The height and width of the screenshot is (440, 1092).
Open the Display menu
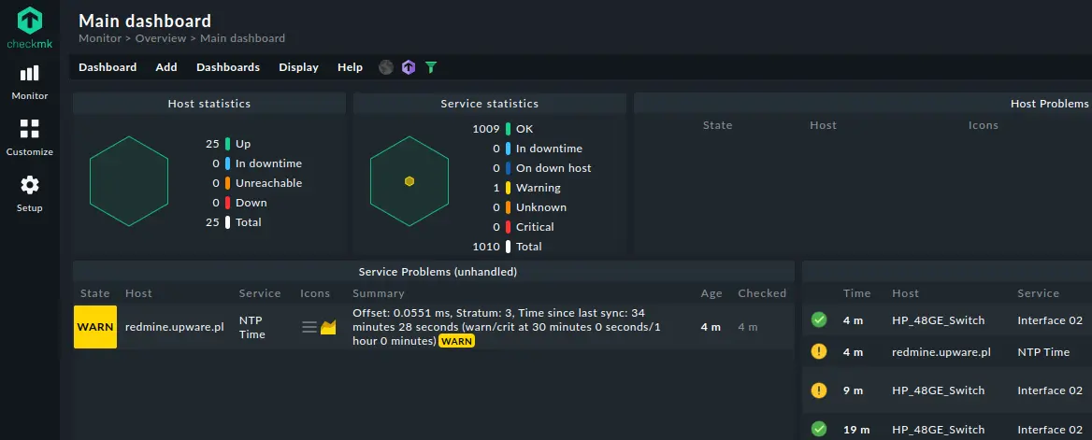pyautogui.click(x=299, y=67)
